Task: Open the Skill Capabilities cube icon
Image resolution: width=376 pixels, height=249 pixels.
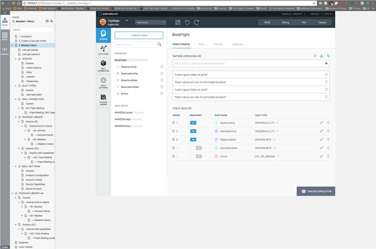Action: coord(103,66)
